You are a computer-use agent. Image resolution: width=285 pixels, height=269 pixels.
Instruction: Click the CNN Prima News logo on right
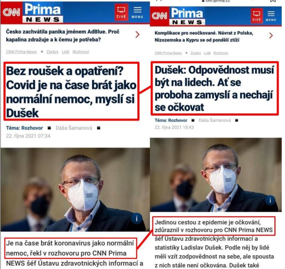(x=178, y=16)
